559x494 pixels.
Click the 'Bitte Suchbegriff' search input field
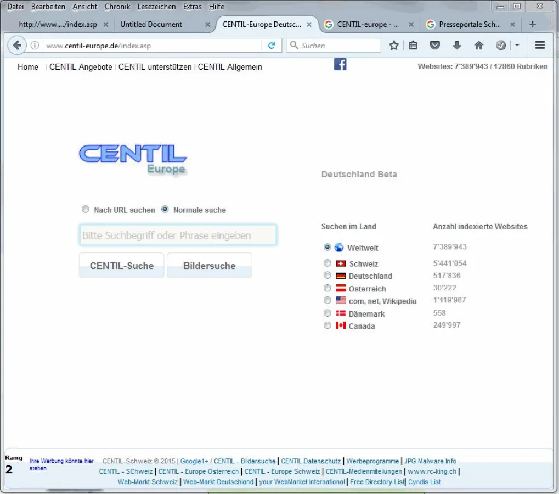point(178,235)
